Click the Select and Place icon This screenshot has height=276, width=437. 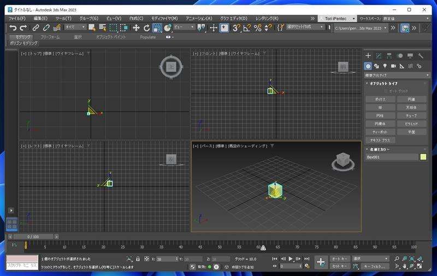tap(168, 27)
